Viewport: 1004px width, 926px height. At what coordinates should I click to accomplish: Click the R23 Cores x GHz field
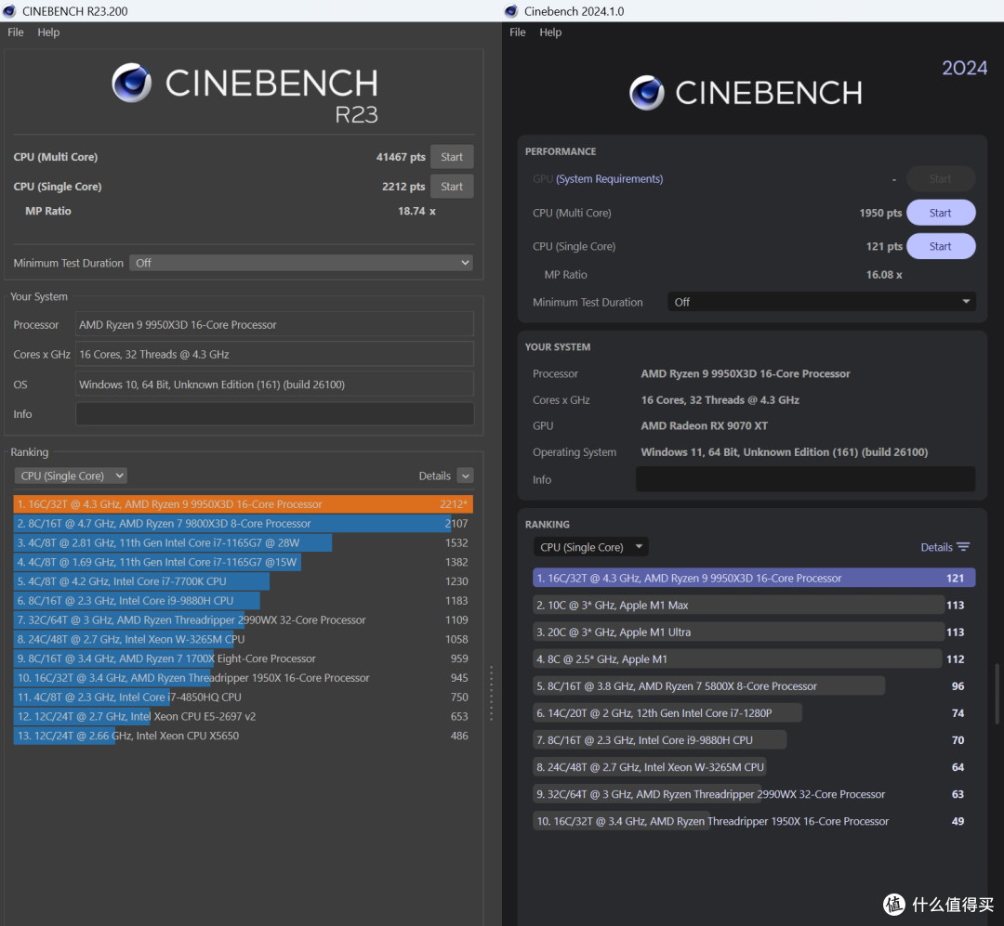tap(274, 354)
